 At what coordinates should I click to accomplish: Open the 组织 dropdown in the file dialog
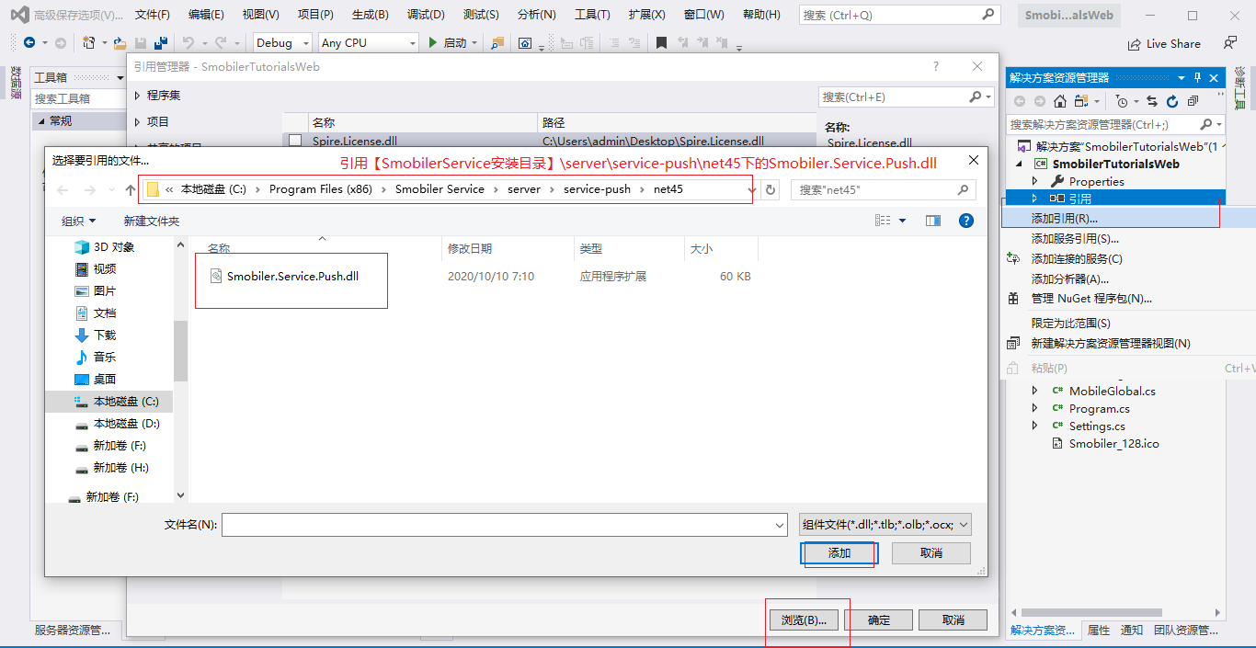pyautogui.click(x=79, y=221)
